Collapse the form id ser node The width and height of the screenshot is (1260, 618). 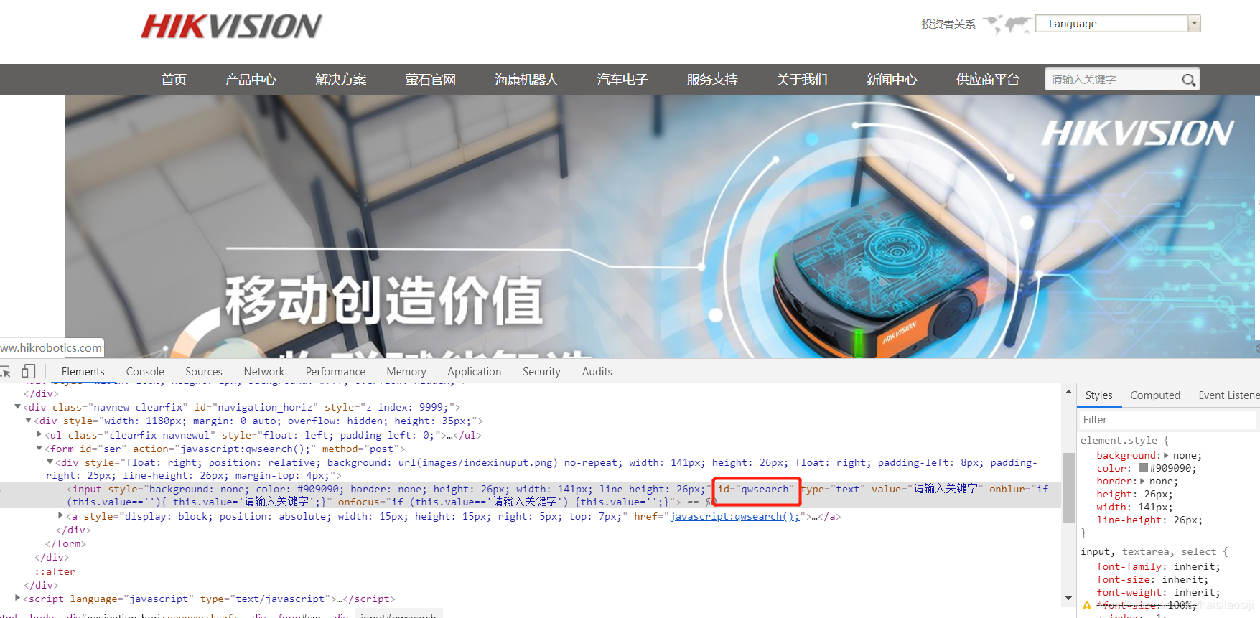pyautogui.click(x=39, y=449)
